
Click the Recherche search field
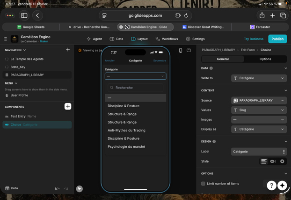tap(136, 88)
